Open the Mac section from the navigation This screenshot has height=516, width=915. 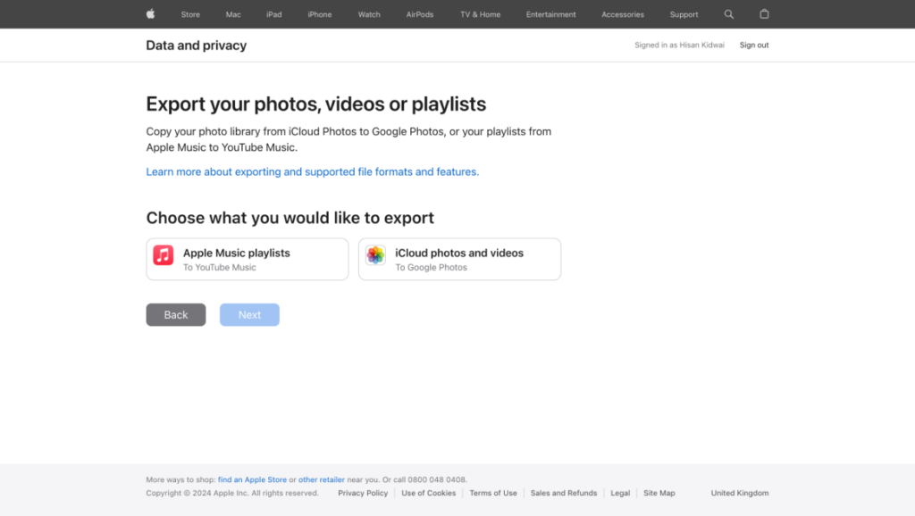232,14
